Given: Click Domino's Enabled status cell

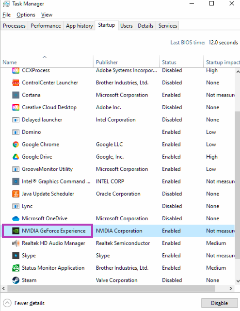Looking at the screenshot, I should tap(171, 132).
